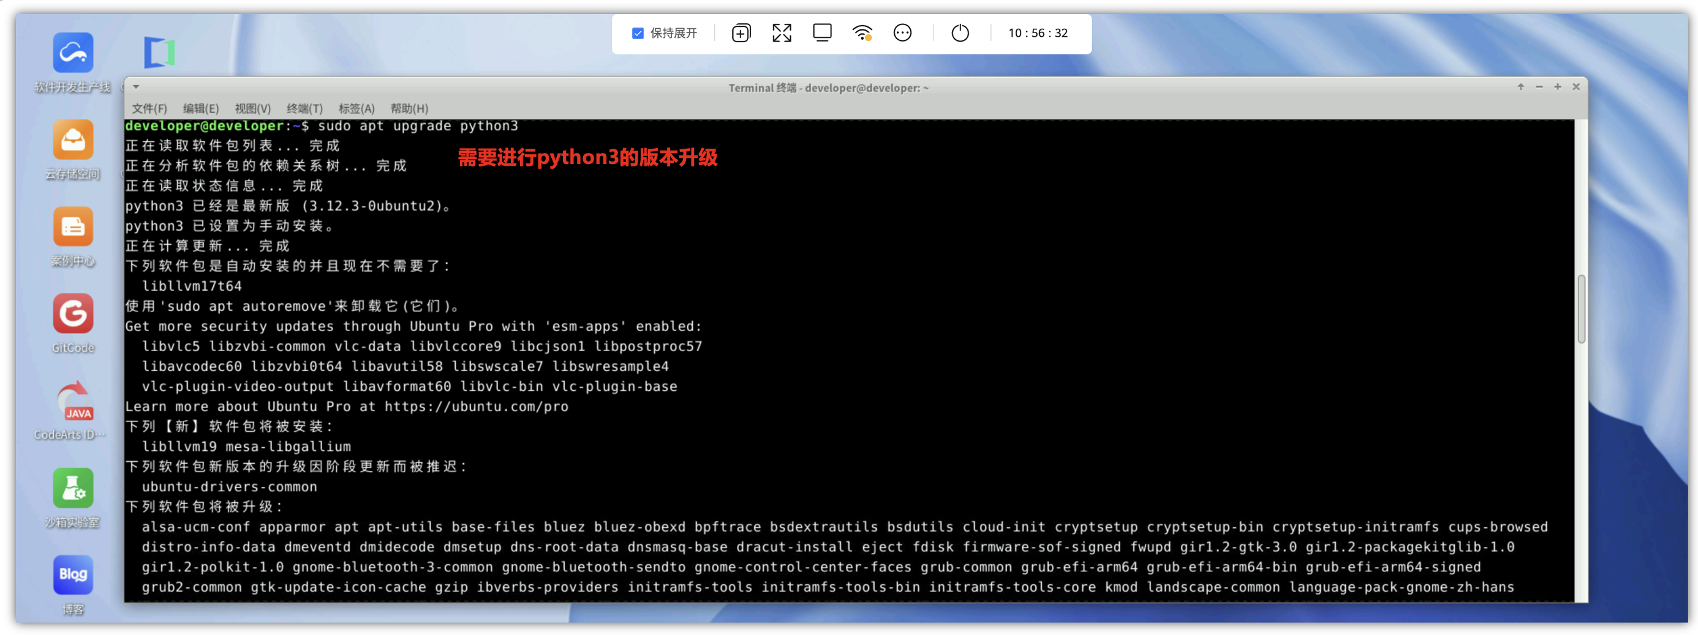Toggle the 保持展开 checkbox
This screenshot has height=635, width=1698.
638,33
